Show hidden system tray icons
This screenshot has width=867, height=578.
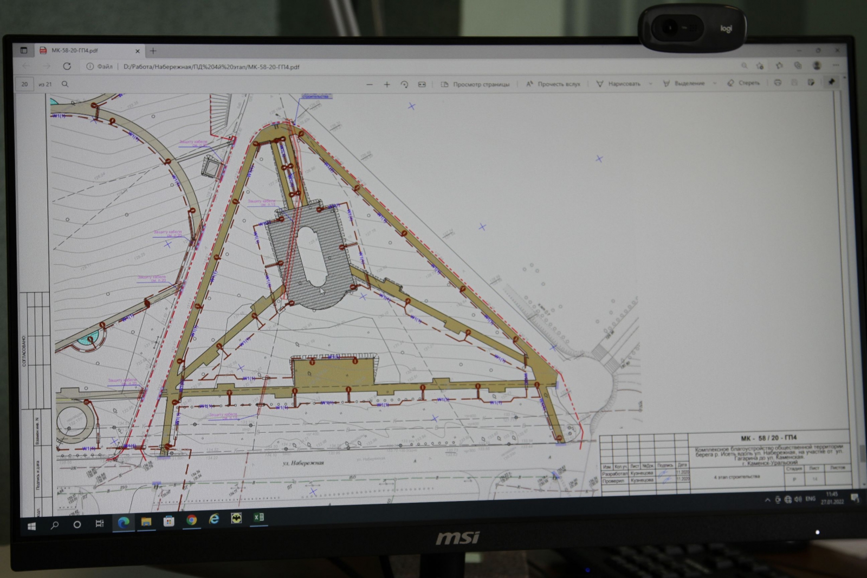(x=767, y=500)
